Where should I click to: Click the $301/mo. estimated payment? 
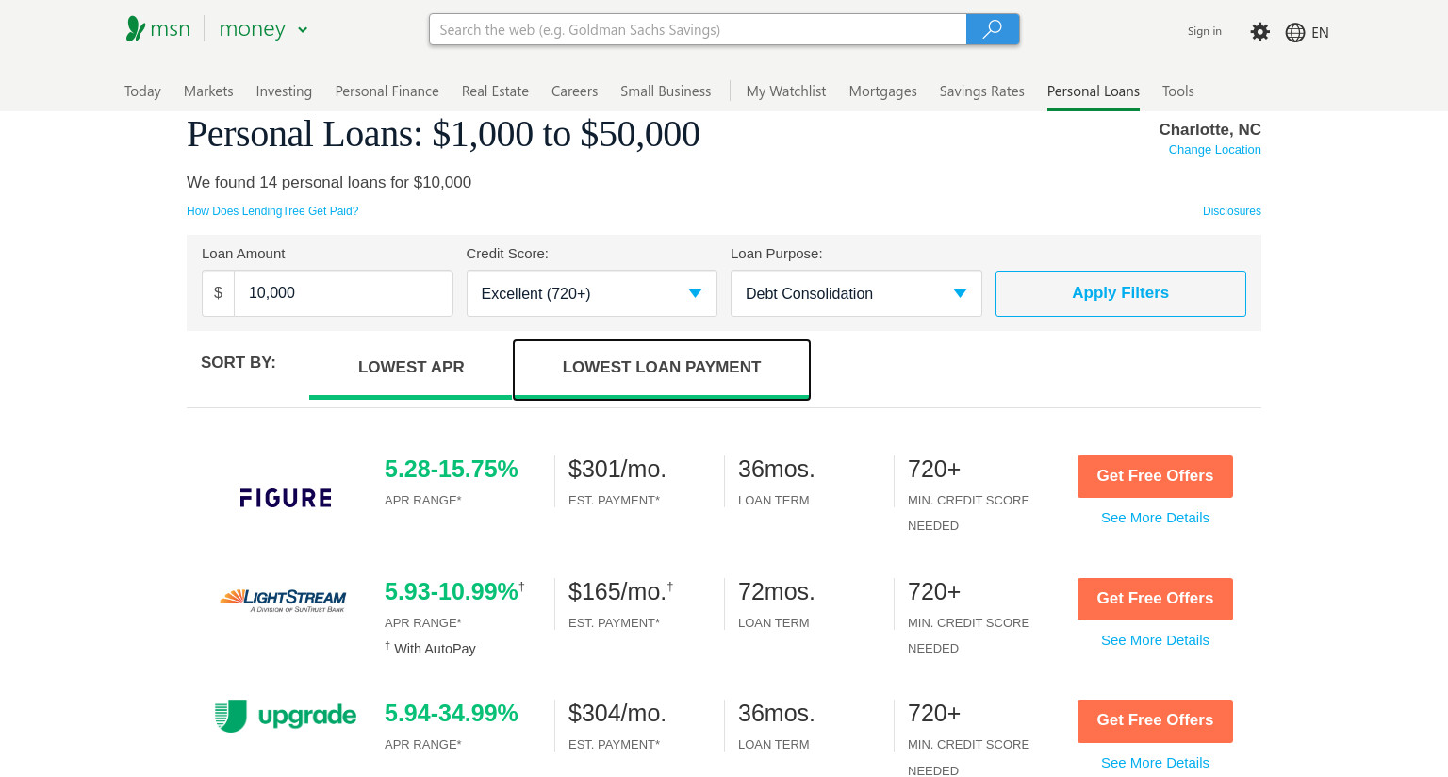click(x=617, y=469)
